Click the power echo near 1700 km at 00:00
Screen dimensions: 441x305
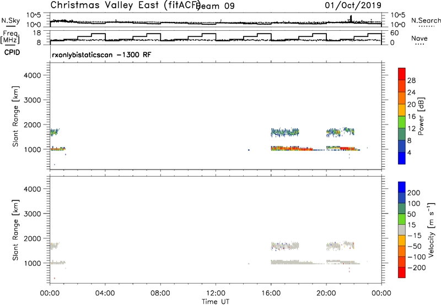tap(54, 132)
